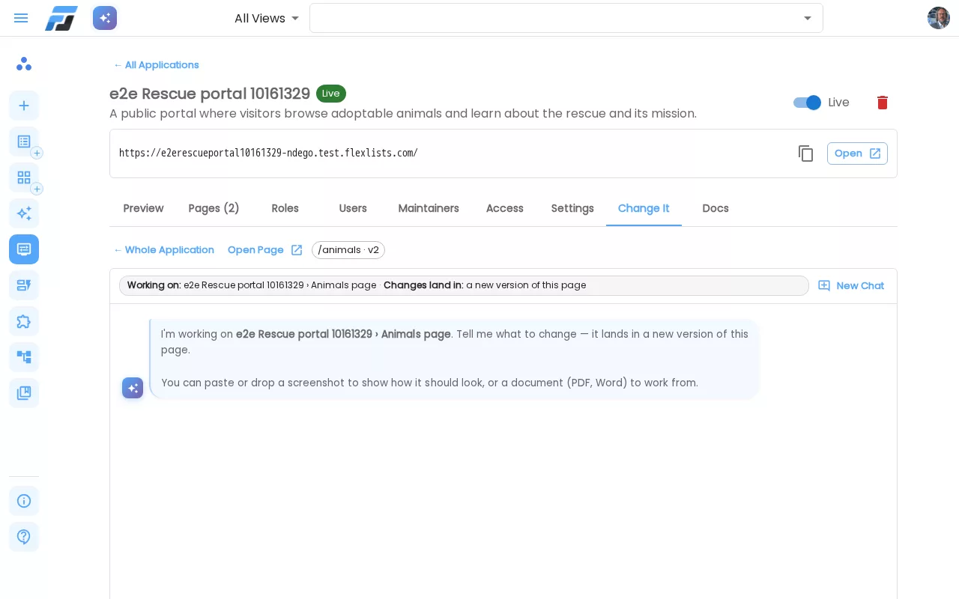This screenshot has height=599, width=959.
Task: Select the sparkle AI icon in the sidebar
Action: (x=24, y=213)
